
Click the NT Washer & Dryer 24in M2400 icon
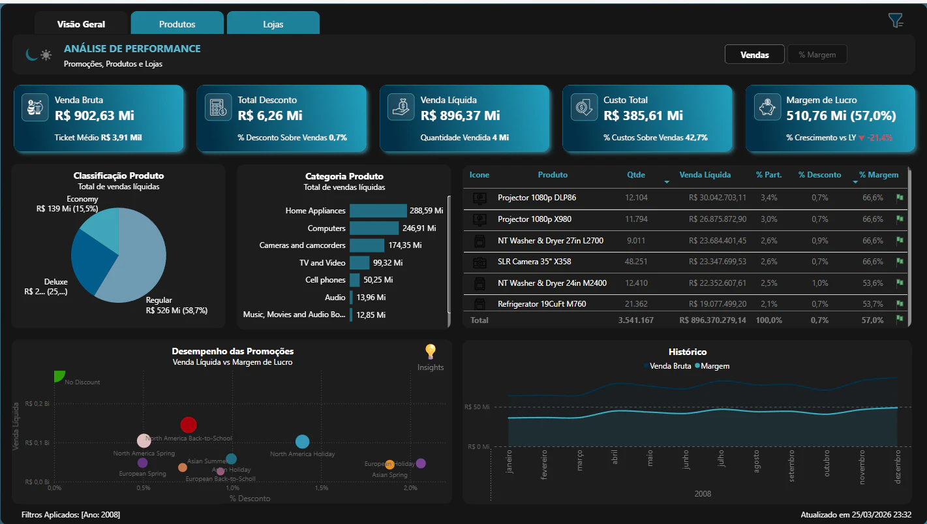coord(479,283)
